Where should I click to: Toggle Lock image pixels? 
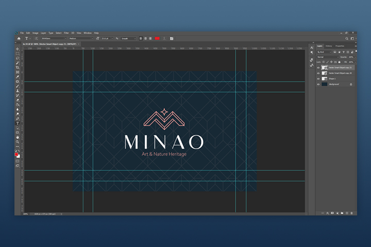point(328,62)
